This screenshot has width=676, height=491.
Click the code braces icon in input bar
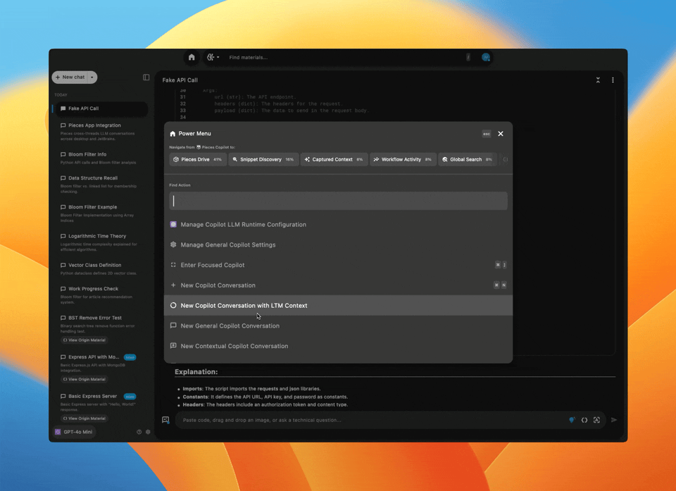[584, 421]
